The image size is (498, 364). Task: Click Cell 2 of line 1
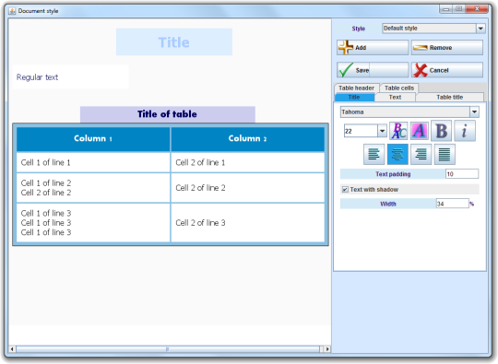[x=248, y=162]
